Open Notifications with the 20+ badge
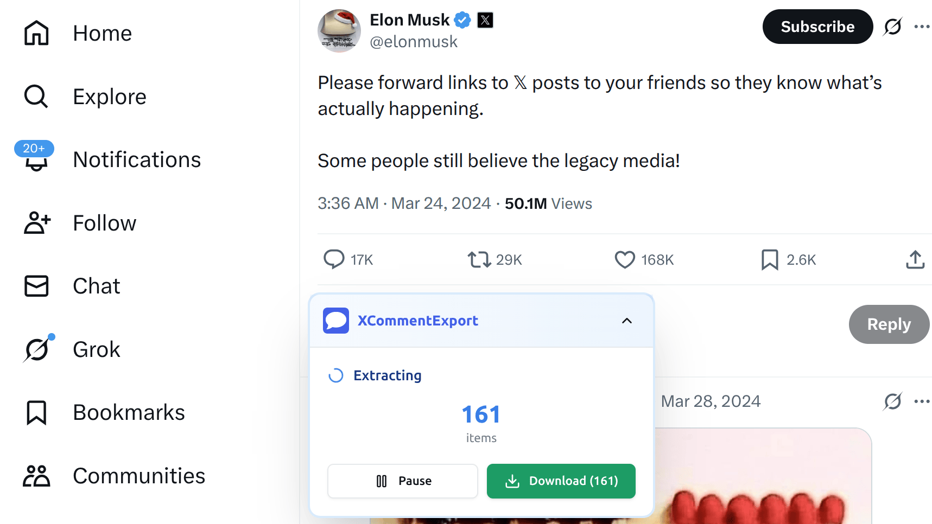932x524 pixels. (137, 159)
